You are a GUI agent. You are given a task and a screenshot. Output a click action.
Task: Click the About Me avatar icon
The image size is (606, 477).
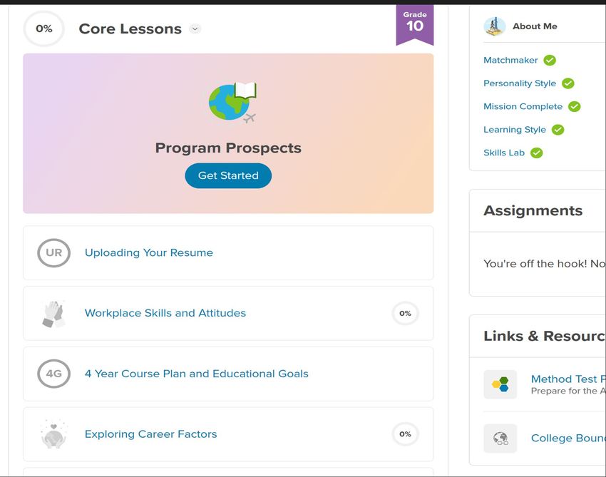(x=494, y=26)
